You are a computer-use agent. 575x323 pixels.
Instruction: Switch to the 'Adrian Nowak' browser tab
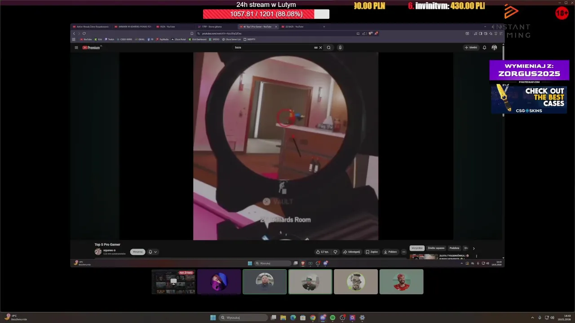pyautogui.click(x=92, y=26)
